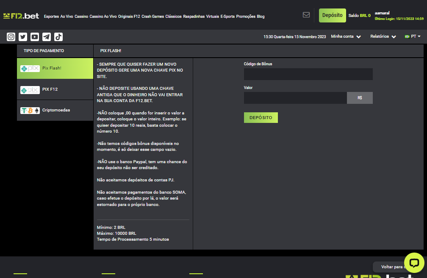Click the R$ currency addon
This screenshot has width=427, height=278.
point(360,98)
